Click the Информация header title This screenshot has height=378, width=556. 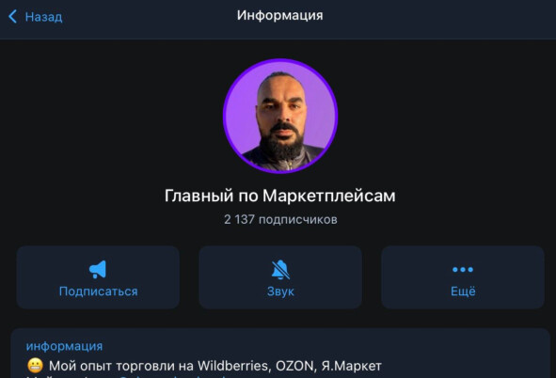pos(280,15)
